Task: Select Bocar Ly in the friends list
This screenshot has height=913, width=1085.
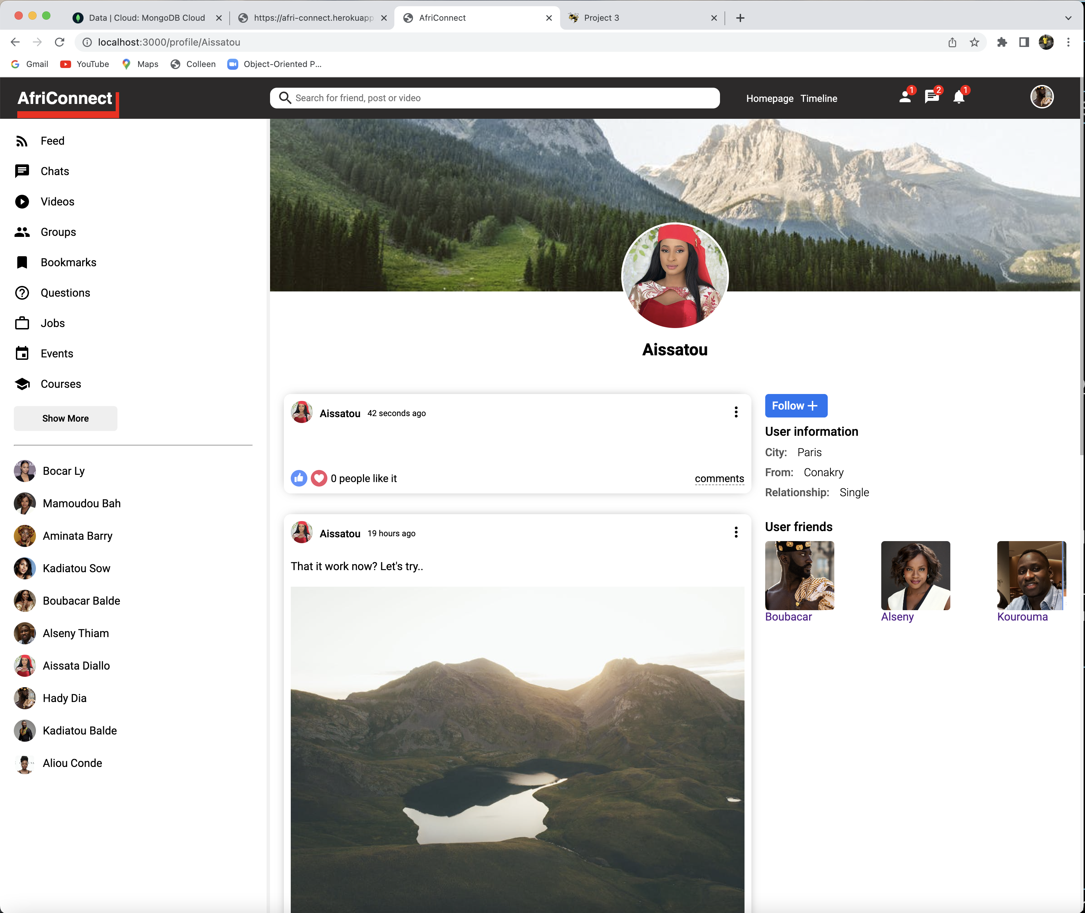Action: (x=50, y=471)
